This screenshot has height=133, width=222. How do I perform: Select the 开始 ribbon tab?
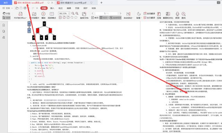click(x=44, y=8)
